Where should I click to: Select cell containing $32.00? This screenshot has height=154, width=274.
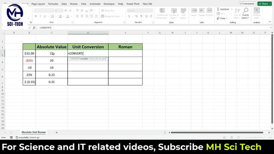(x=29, y=53)
